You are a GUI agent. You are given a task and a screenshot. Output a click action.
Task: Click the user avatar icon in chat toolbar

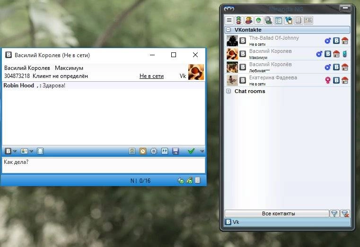point(132,151)
